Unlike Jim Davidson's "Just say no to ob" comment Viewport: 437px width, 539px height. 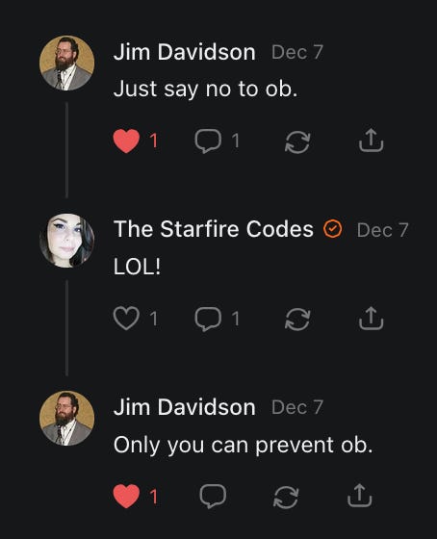click(x=126, y=141)
